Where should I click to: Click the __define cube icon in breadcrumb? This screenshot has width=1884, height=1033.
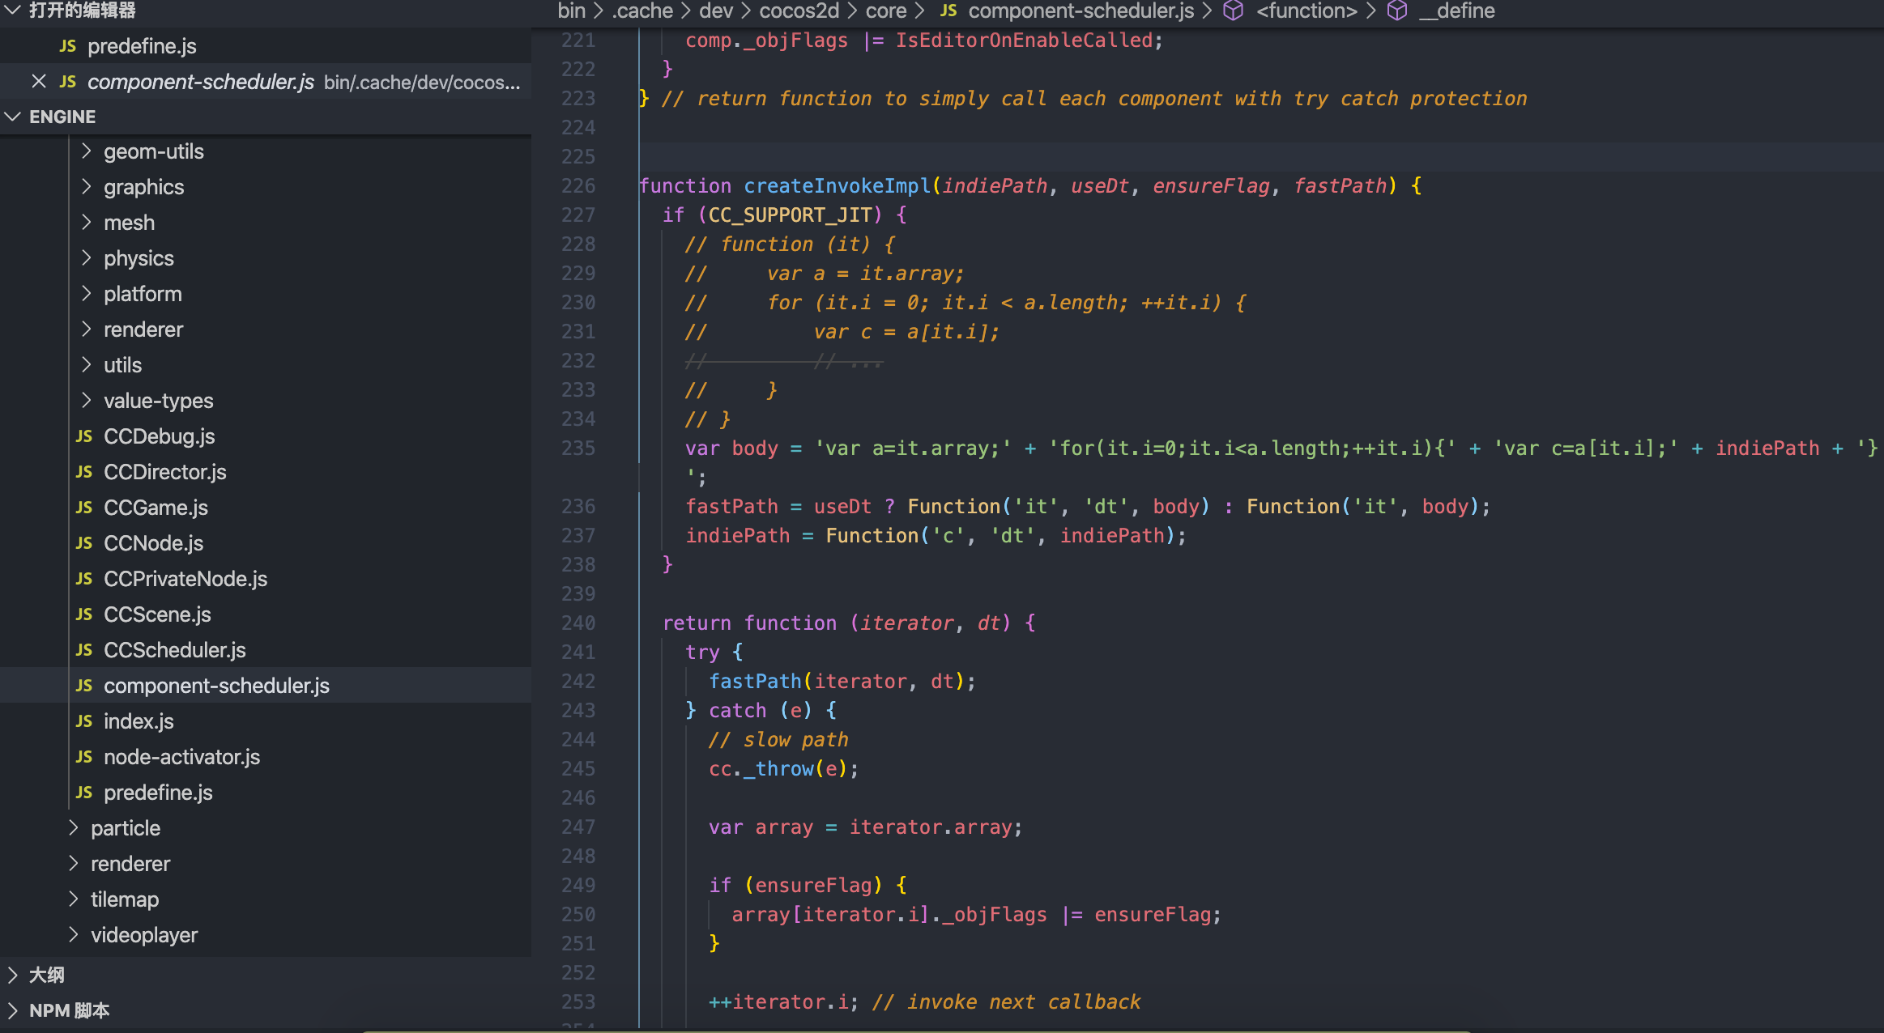coord(1397,11)
